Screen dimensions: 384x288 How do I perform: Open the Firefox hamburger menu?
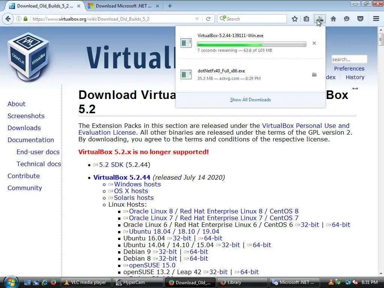point(376,19)
